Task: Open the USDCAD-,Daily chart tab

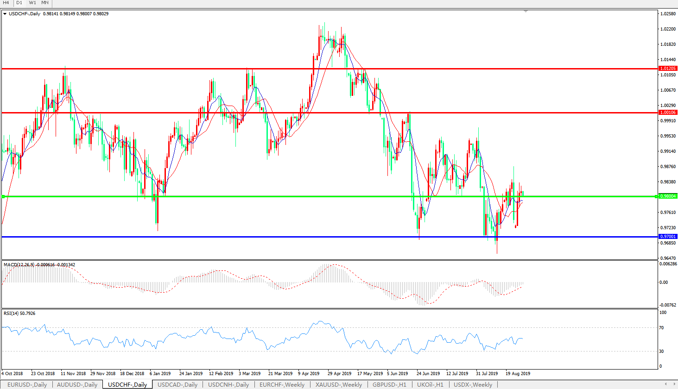Action: [177, 384]
